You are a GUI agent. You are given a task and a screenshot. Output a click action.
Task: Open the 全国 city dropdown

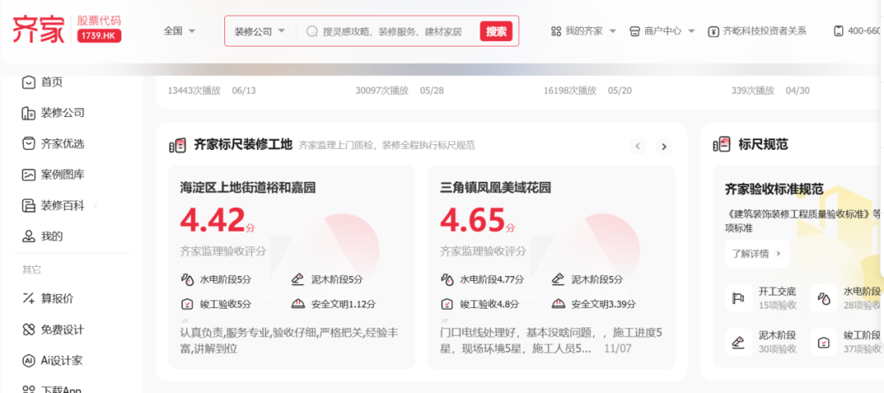[180, 31]
